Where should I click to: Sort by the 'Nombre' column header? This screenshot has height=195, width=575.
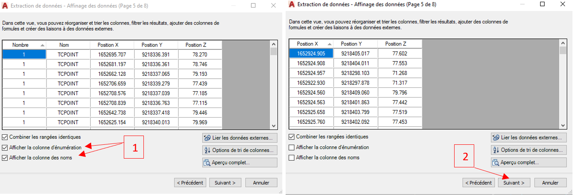click(x=24, y=45)
